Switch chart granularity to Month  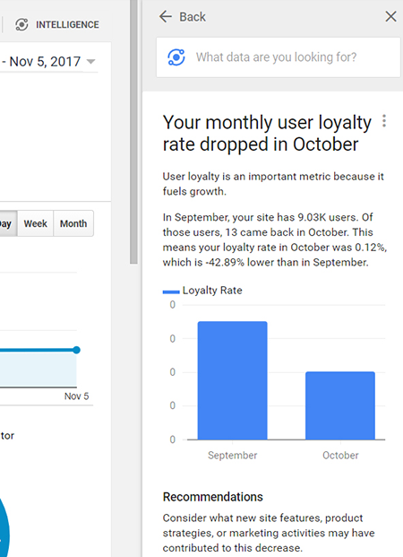tap(73, 223)
